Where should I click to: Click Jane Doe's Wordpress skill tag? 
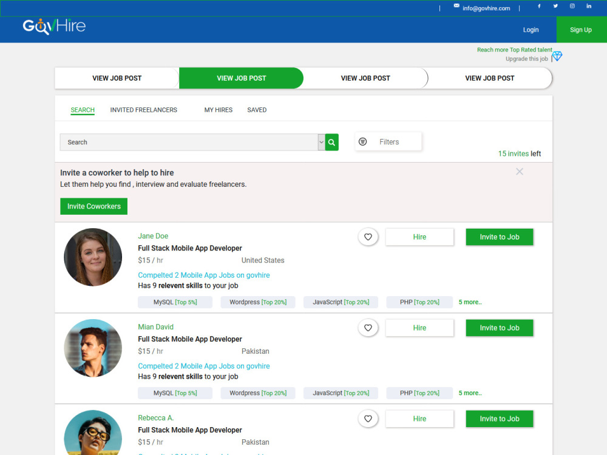point(258,302)
